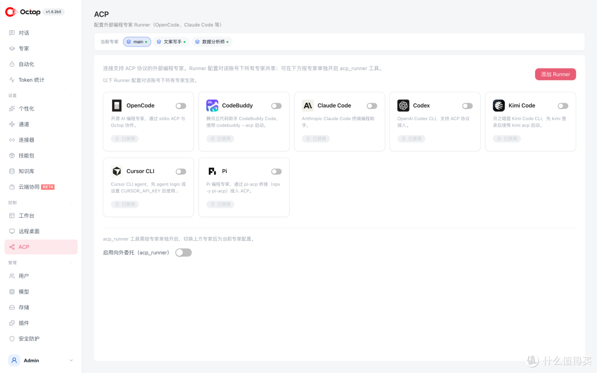
Task: Click the 知识库 database icon
Action: (12, 171)
